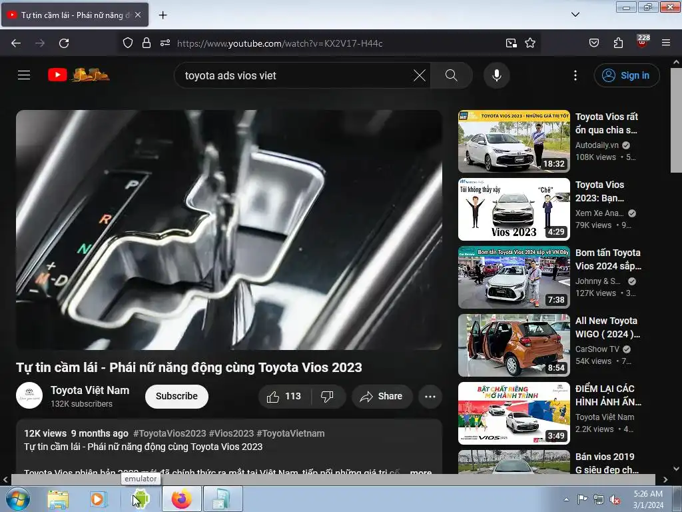682x512 pixels.
Task: Open Toyota Việt Nam channel name
Action: pos(90,390)
